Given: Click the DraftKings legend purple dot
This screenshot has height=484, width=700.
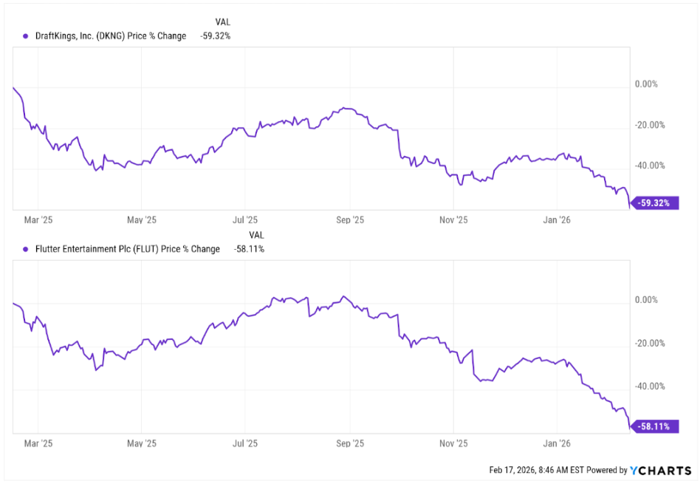Looking at the screenshot, I should point(25,35).
